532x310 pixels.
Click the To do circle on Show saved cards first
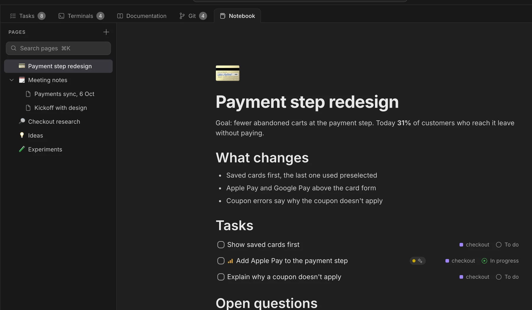pos(499,245)
